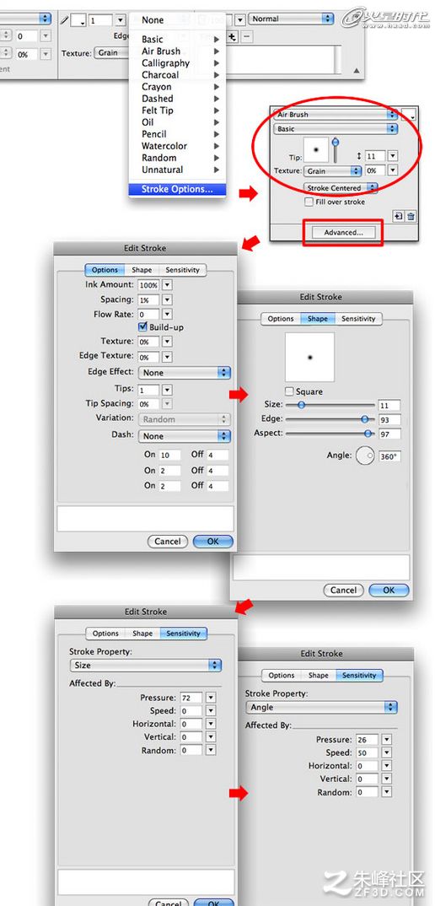This screenshot has height=906, width=435.
Task: Open the Edge Effect dropdown
Action: [x=185, y=373]
